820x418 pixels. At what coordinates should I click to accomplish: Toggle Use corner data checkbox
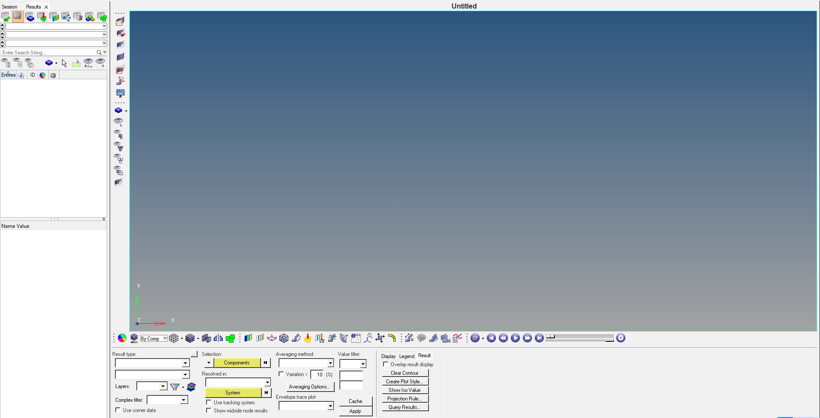coord(118,410)
